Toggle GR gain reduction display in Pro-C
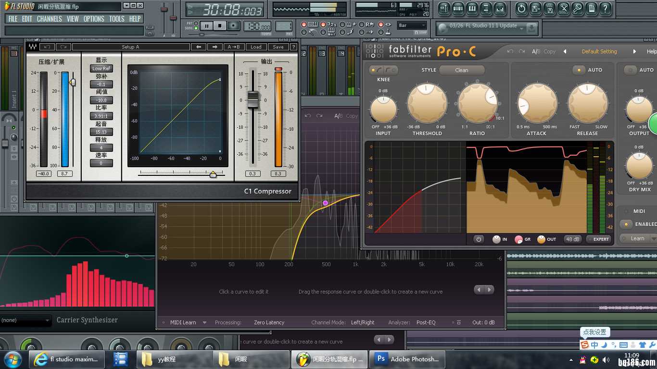 (x=518, y=239)
